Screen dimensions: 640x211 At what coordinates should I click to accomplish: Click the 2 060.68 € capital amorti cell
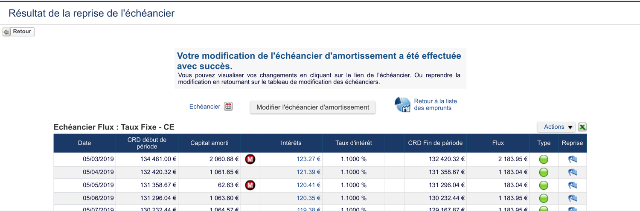tap(209, 159)
